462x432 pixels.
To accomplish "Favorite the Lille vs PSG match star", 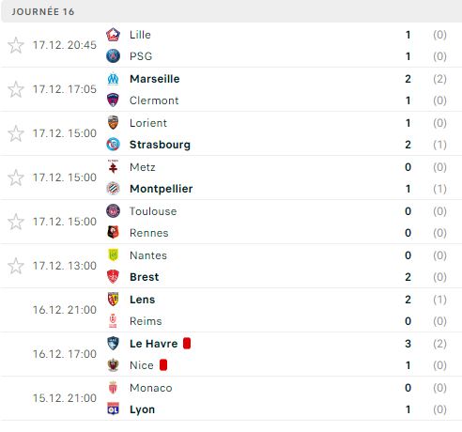I will point(16,45).
